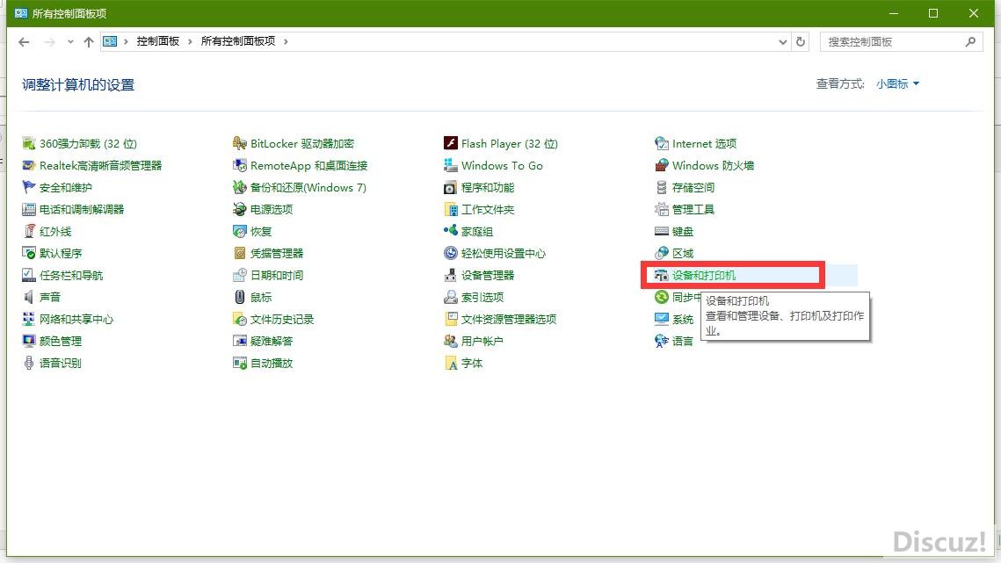Click the 设备和打印机 icon
1001x563 pixels.
(x=662, y=275)
